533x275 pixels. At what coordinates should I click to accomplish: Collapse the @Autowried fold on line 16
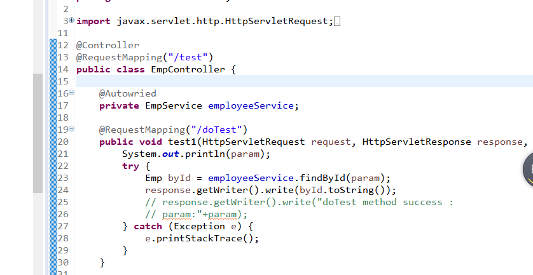[72, 92]
